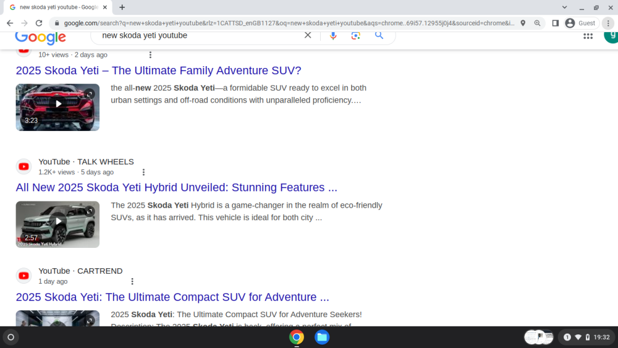
Task: Click the address bar URL
Action: pyautogui.click(x=289, y=23)
